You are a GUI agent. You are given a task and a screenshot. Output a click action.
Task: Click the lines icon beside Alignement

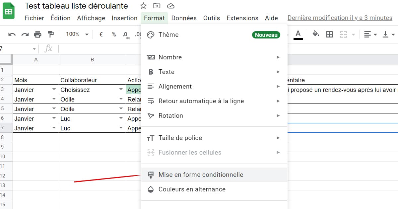click(x=151, y=87)
